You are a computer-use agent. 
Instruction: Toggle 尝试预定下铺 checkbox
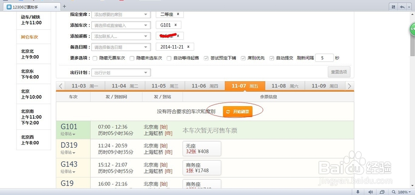[206, 58]
